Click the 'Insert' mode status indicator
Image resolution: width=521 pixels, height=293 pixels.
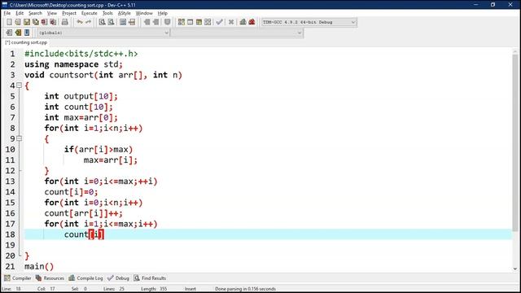point(190,289)
